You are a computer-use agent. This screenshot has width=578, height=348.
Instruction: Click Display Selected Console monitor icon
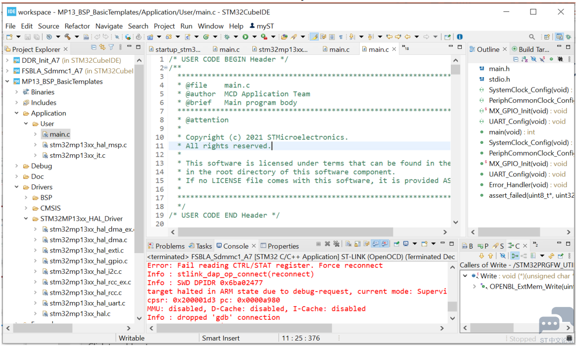[405, 244]
